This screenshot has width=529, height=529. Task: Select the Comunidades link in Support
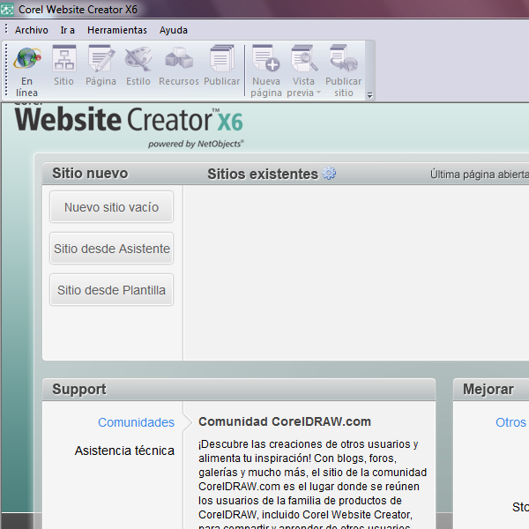136,422
